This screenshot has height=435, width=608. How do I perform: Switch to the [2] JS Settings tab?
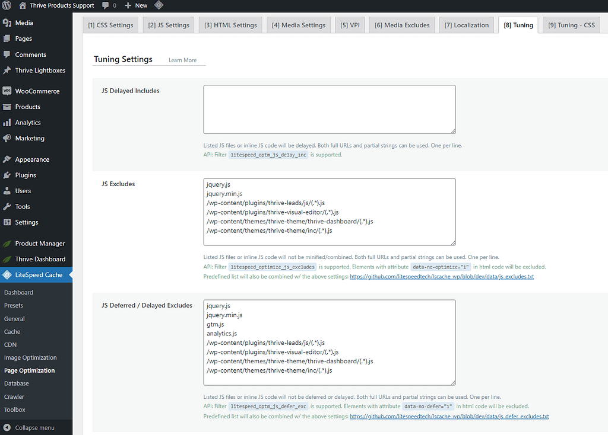click(x=168, y=25)
